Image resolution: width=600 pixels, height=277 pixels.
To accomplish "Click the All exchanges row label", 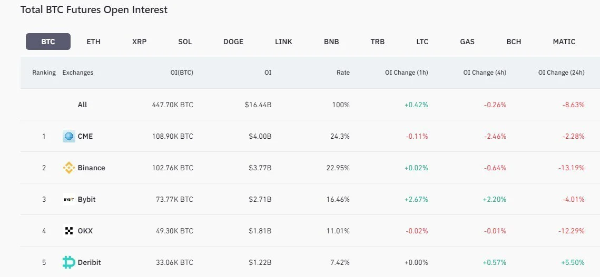I will [82, 105].
